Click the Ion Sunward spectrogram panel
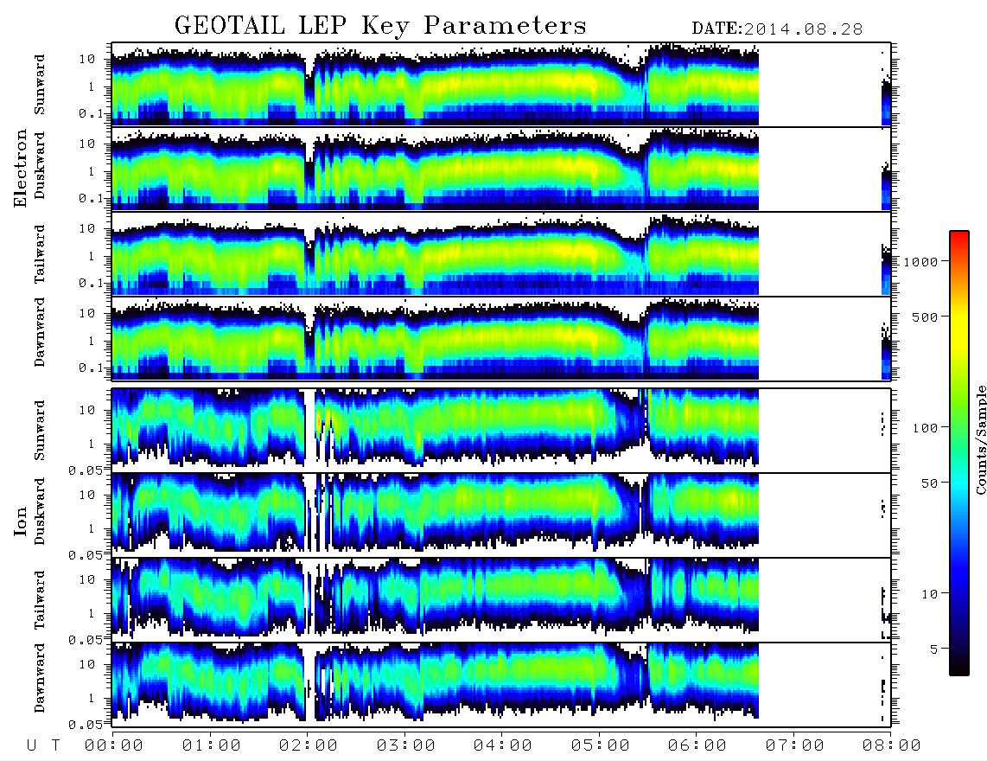The image size is (987, 761). point(501,430)
